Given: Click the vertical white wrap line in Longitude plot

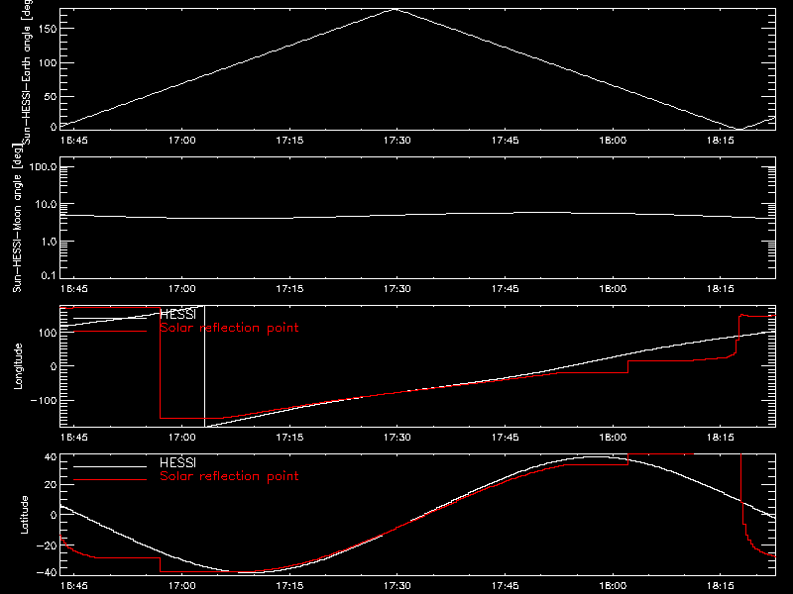Looking at the screenshot, I should [x=204, y=366].
